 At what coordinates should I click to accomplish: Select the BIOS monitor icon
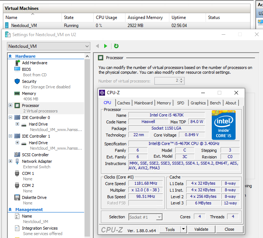(17, 69)
